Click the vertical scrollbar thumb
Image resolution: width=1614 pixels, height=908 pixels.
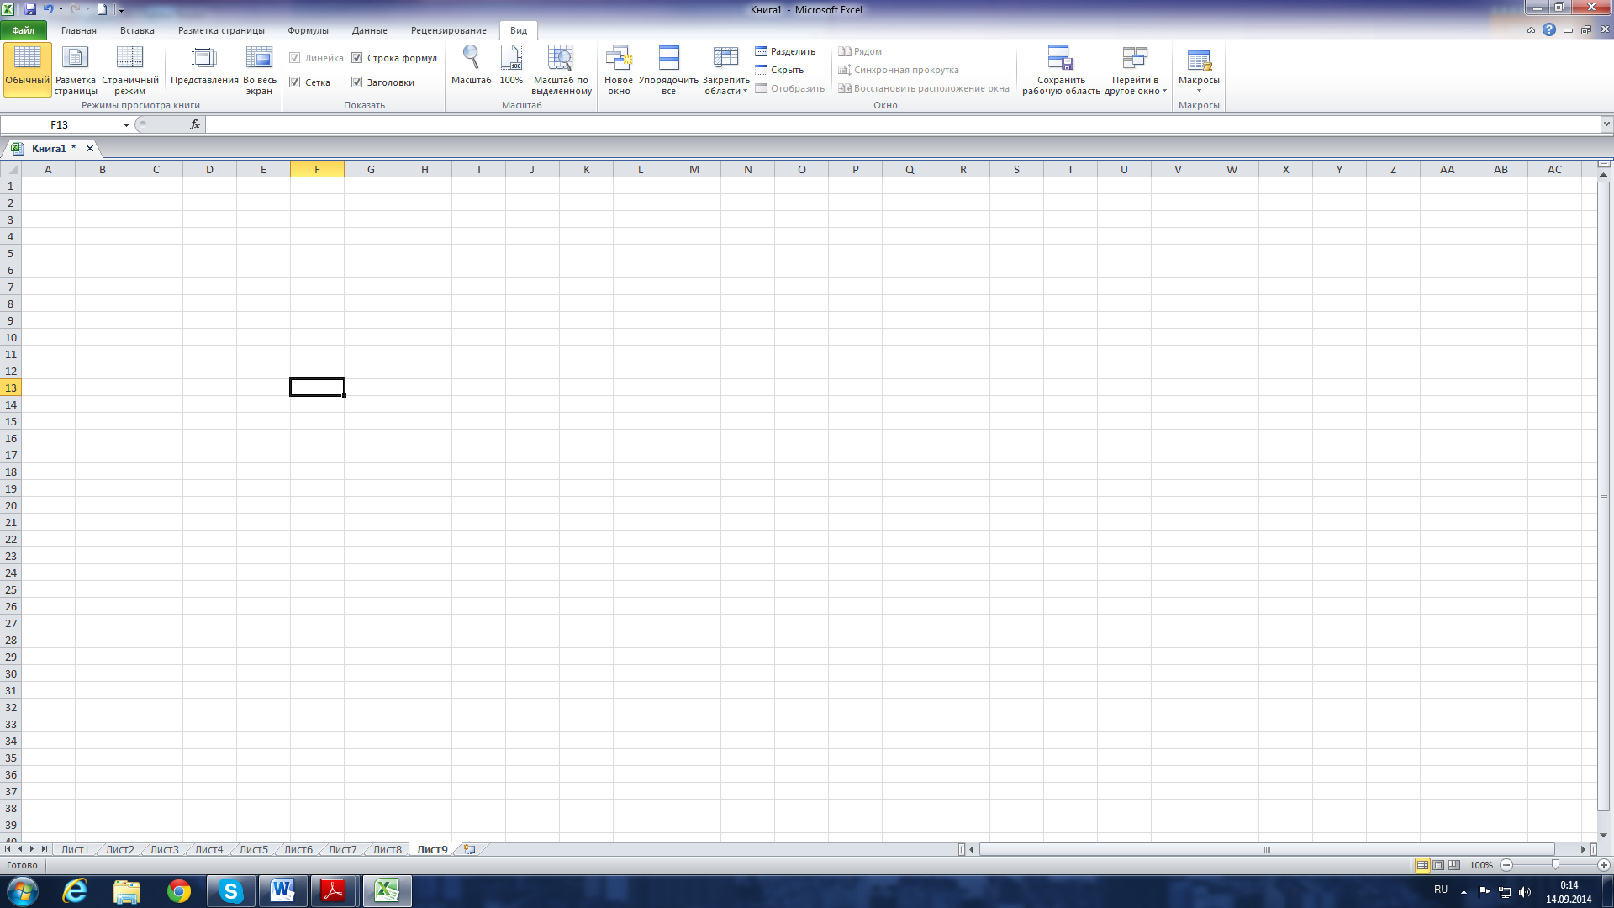[x=1604, y=496]
